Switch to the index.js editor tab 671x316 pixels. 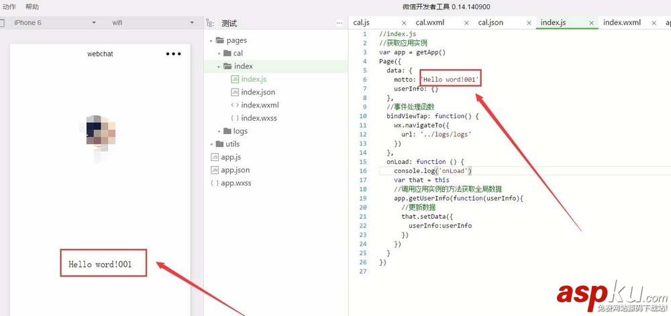pyautogui.click(x=554, y=23)
